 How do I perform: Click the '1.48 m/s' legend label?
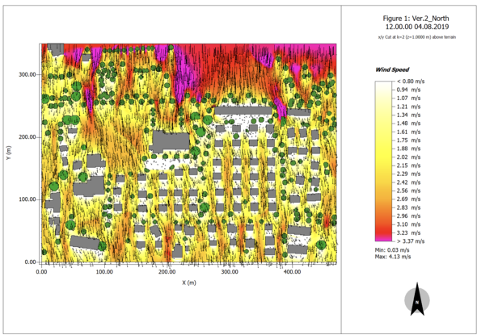tap(408, 124)
